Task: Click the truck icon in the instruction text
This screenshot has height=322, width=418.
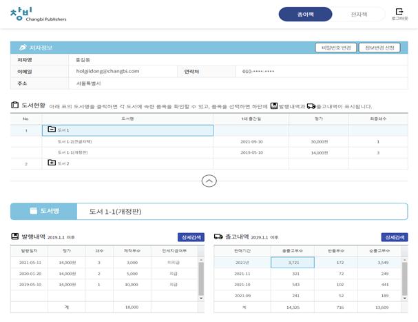Action: click(x=311, y=106)
